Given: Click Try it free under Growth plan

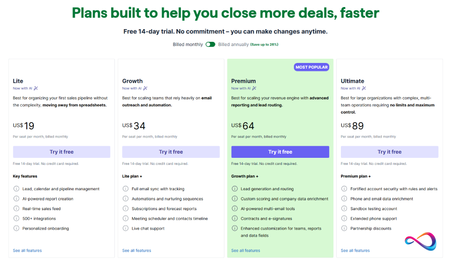Looking at the screenshot, I should click(x=171, y=152).
